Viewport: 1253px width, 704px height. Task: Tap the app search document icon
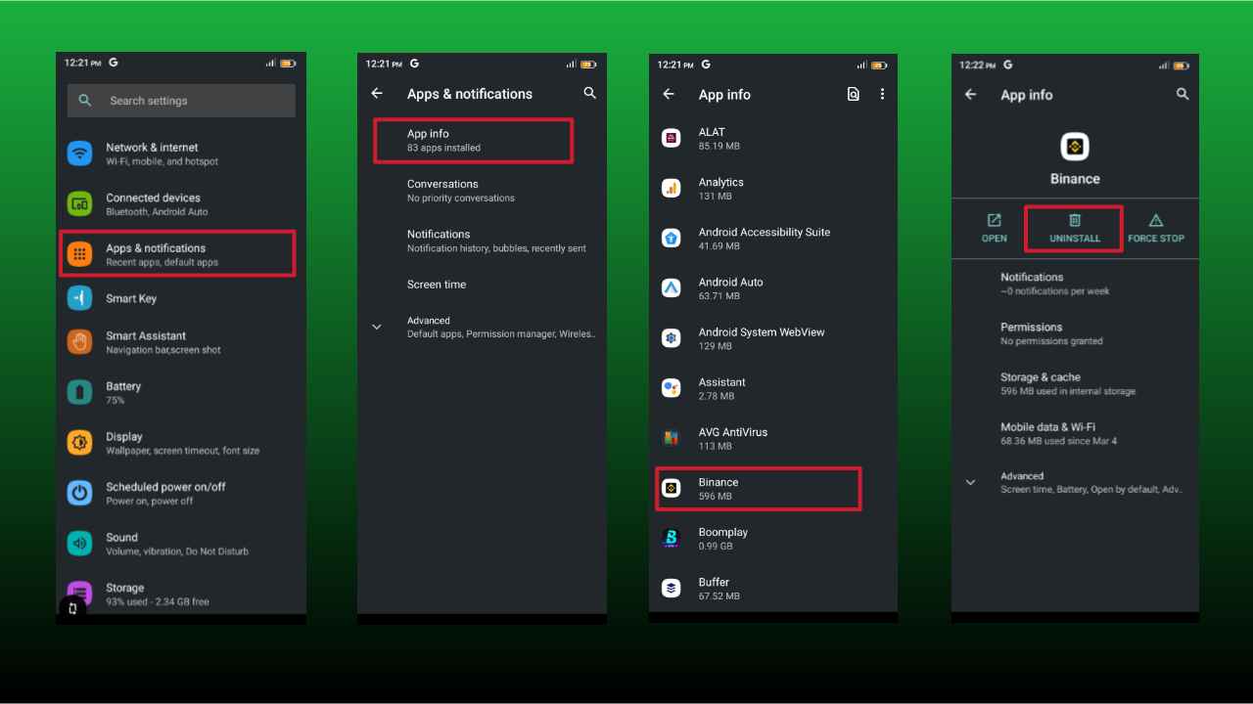(x=854, y=94)
